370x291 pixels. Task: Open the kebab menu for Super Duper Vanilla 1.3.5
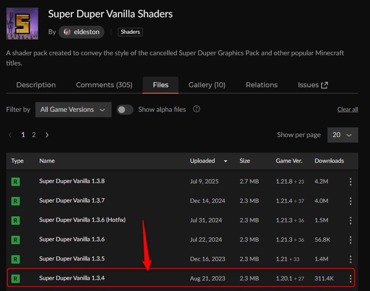click(x=351, y=259)
